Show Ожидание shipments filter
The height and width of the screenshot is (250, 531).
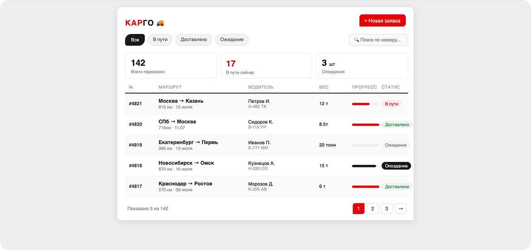point(232,40)
